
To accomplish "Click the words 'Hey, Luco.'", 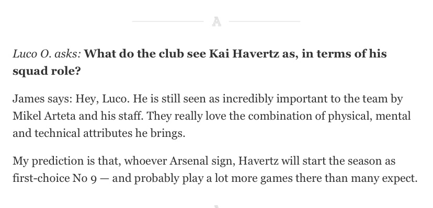I will 102,99.
